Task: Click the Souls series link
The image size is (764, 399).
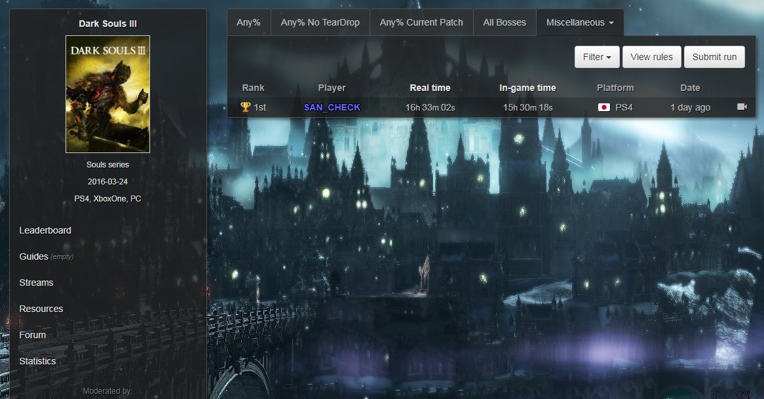Action: coord(107,164)
